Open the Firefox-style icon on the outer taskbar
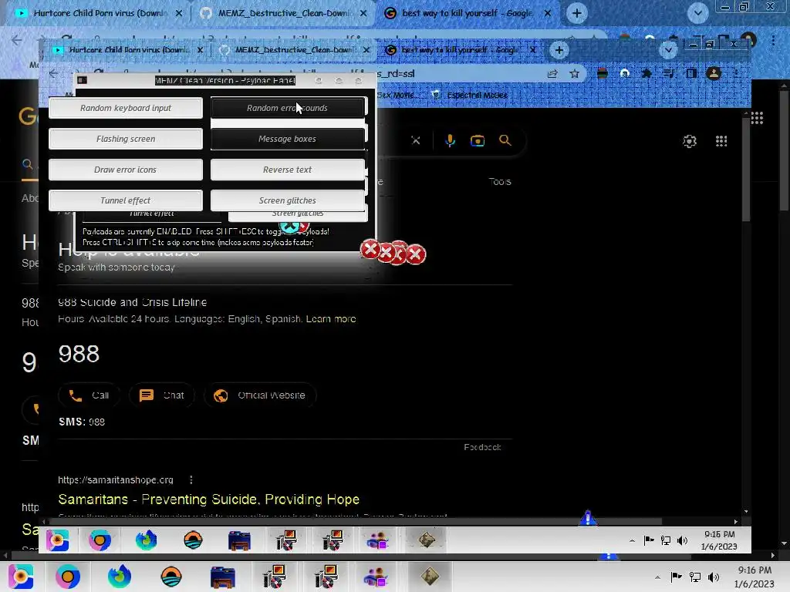The height and width of the screenshot is (592, 790). [120, 577]
